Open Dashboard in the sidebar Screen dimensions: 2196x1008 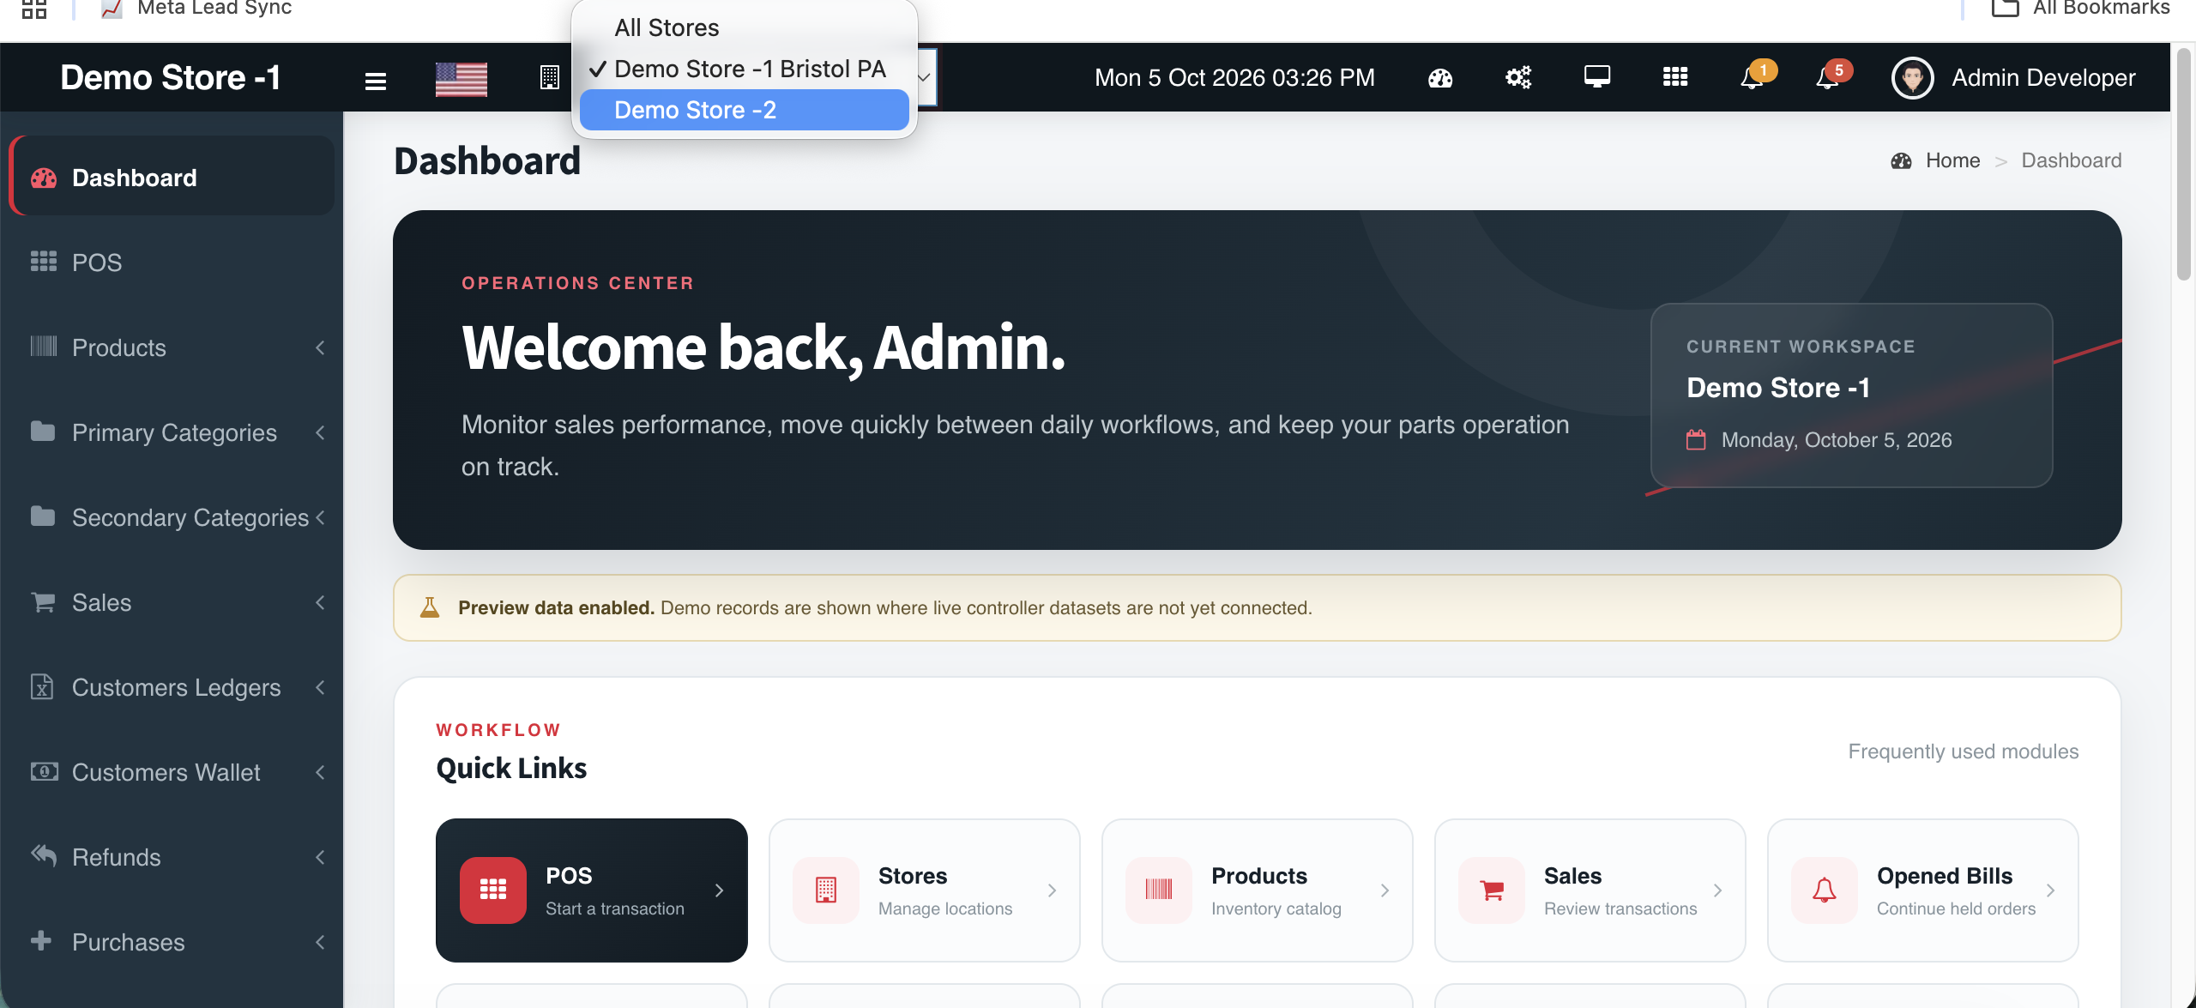coord(172,178)
